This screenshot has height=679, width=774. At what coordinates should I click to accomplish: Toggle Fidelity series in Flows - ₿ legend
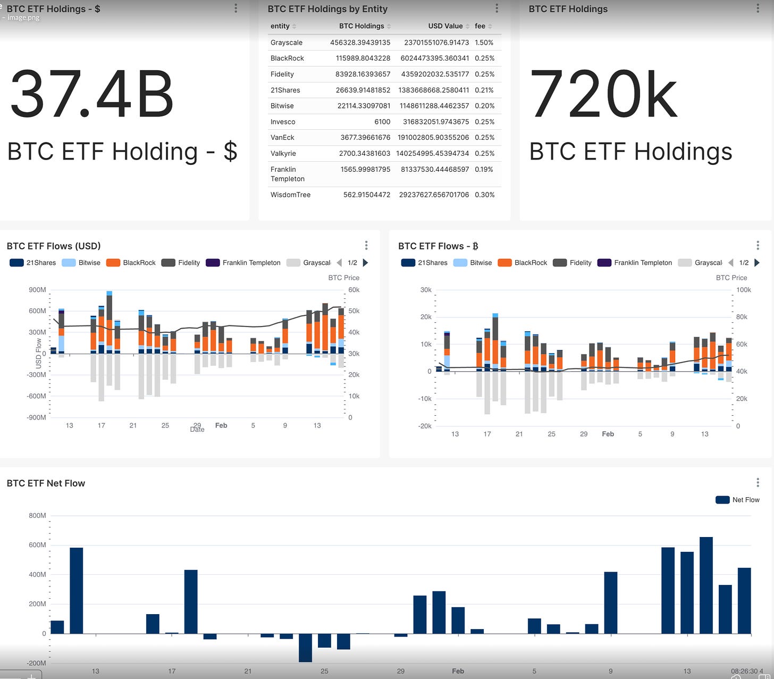pyautogui.click(x=572, y=263)
